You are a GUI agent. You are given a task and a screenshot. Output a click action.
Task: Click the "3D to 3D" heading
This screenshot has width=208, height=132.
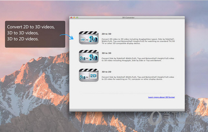click(106, 53)
